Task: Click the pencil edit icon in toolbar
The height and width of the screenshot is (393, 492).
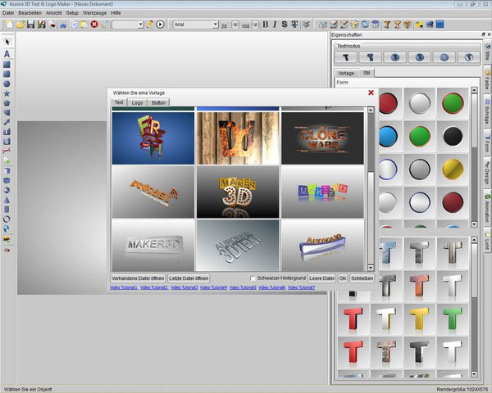Action: tap(150, 24)
